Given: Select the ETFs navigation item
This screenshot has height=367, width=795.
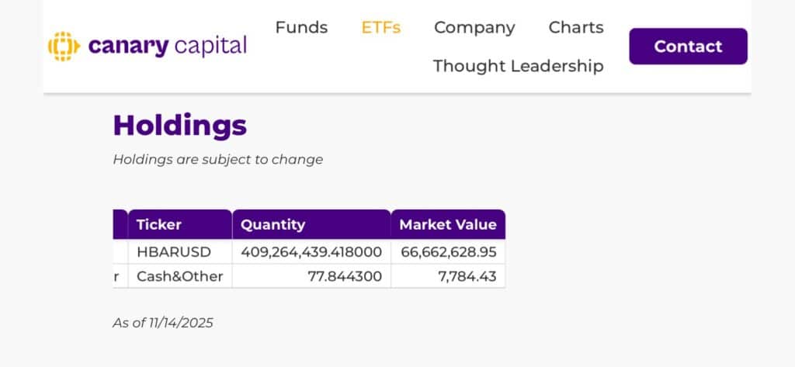Looking at the screenshot, I should coord(380,27).
